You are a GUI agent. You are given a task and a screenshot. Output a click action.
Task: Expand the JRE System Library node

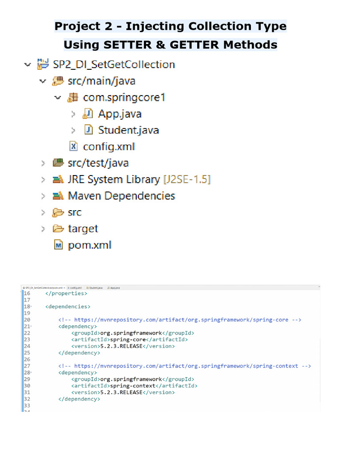[x=43, y=180]
